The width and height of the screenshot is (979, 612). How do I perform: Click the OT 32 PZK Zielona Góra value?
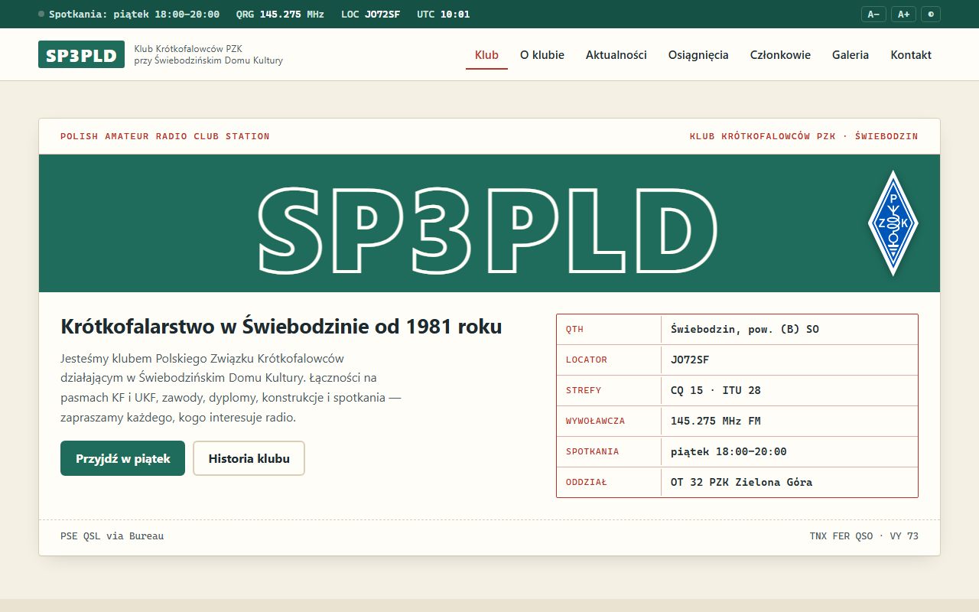click(741, 482)
